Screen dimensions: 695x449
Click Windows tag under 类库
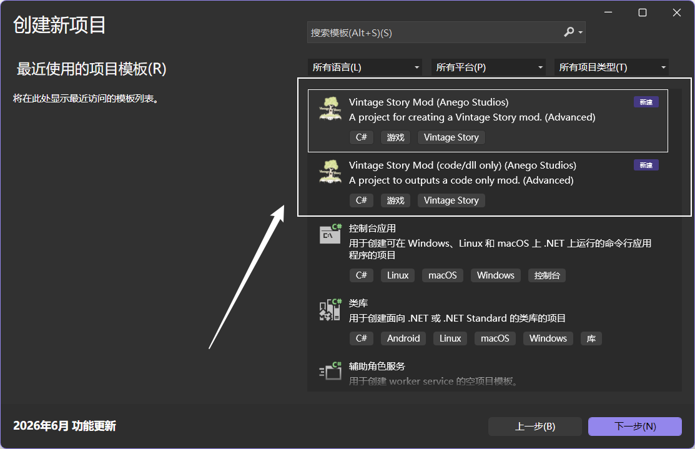click(548, 338)
